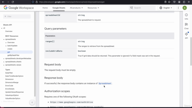Screen dimensions: 192x108
Task: Open the All products dropdown
Action: click(x=76, y=8)
